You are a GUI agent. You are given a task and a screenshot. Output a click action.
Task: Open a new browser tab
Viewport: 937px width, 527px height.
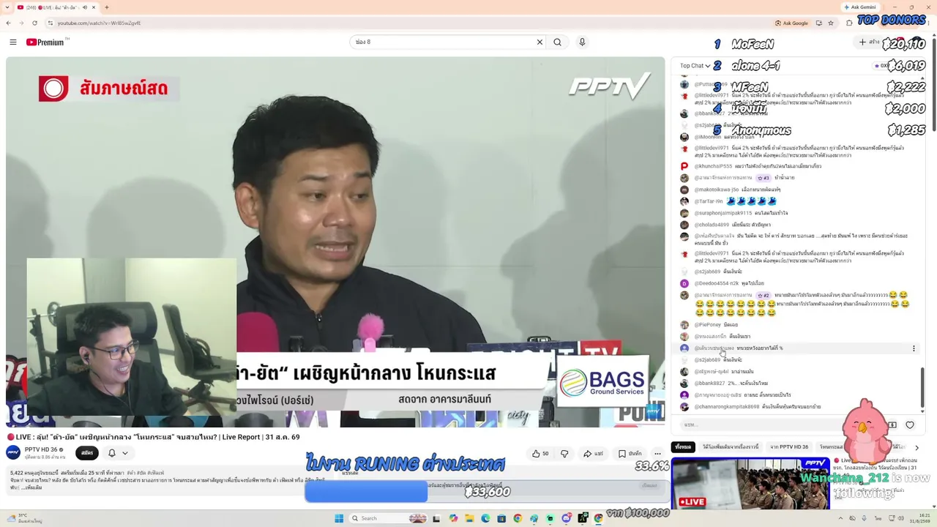pos(107,7)
